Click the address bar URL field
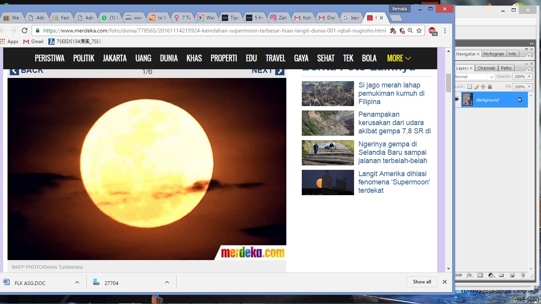This screenshot has width=541, height=304. pos(214,30)
